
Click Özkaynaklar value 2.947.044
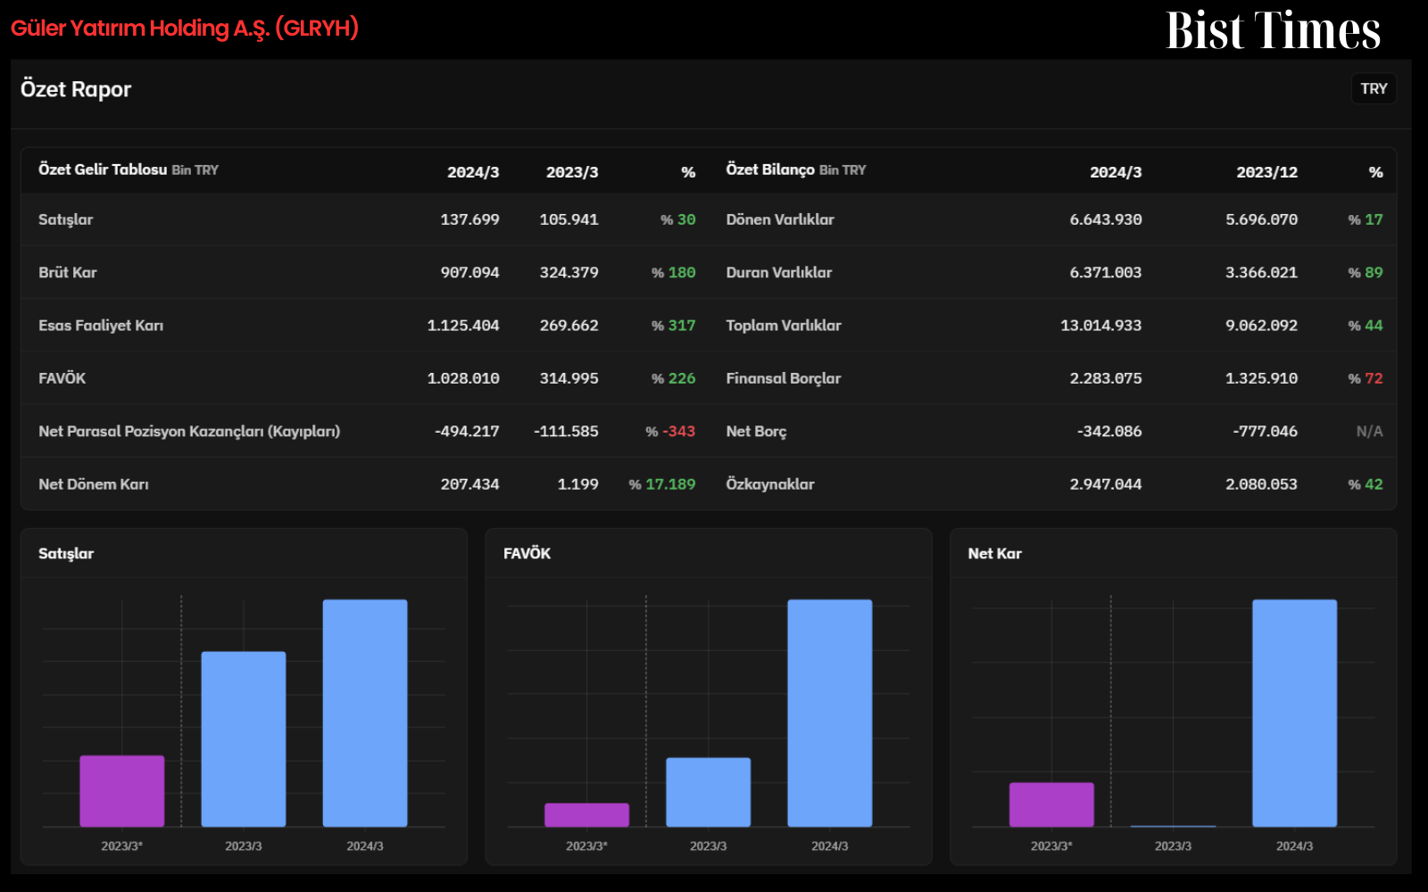click(1106, 484)
